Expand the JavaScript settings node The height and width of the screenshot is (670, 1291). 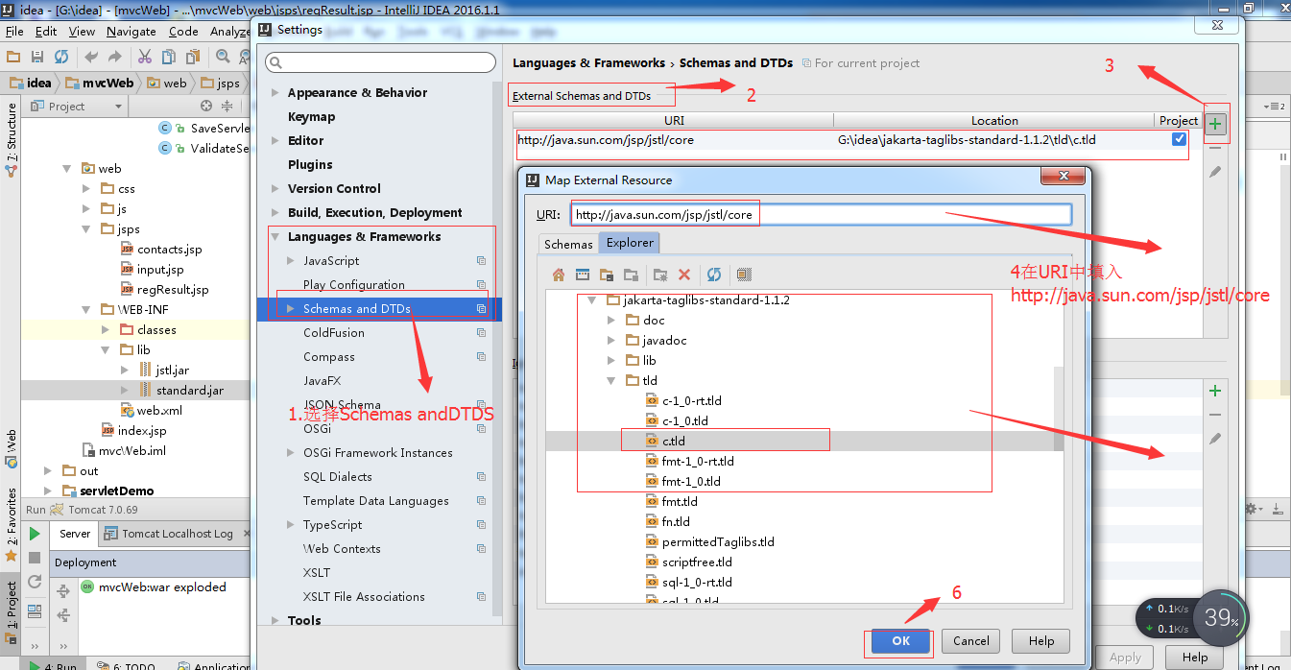291,261
